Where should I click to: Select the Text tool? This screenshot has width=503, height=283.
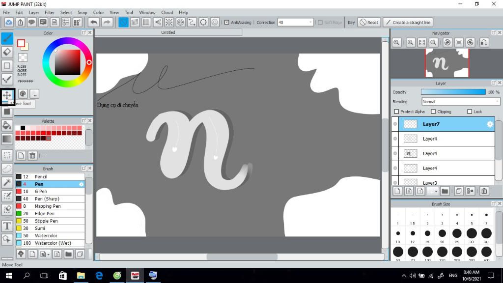click(x=7, y=226)
